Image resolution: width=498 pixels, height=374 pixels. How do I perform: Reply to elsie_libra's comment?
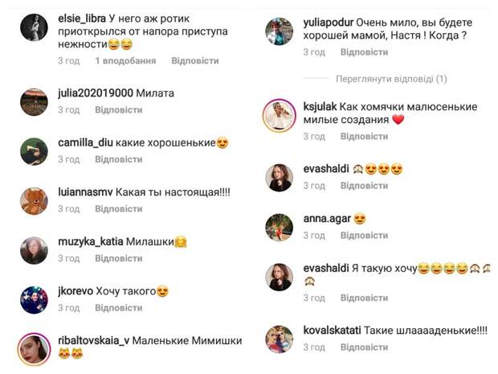click(195, 61)
